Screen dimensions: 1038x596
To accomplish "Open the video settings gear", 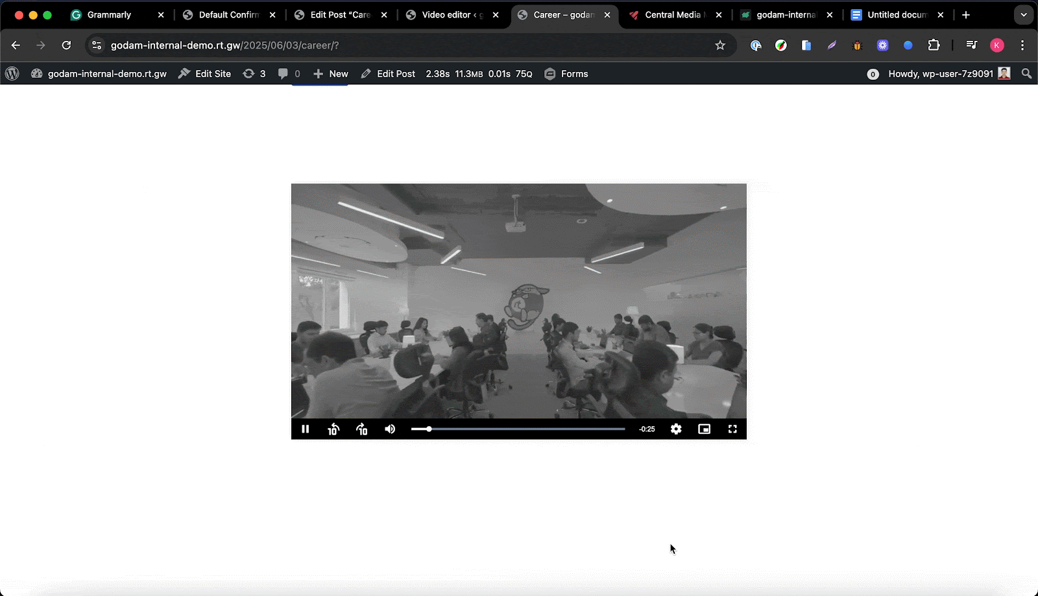I will point(675,429).
